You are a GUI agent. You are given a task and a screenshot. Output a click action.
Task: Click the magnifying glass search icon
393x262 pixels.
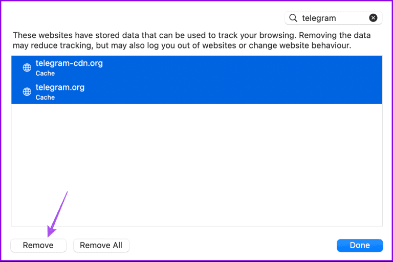[293, 18]
